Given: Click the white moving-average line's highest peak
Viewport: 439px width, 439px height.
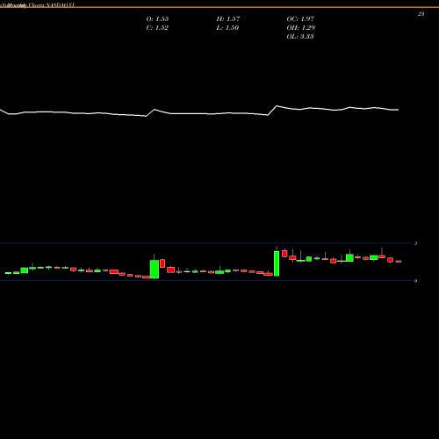Looking at the screenshot, I should pos(277,106).
